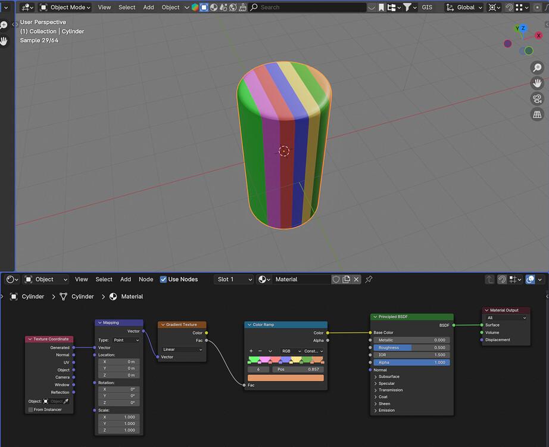
Task: Open the Mapping Type Point dropdown
Action: click(126, 340)
